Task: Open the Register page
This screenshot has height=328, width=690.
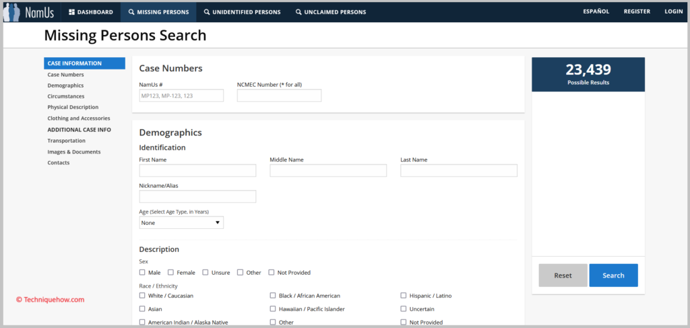Action: tap(637, 11)
